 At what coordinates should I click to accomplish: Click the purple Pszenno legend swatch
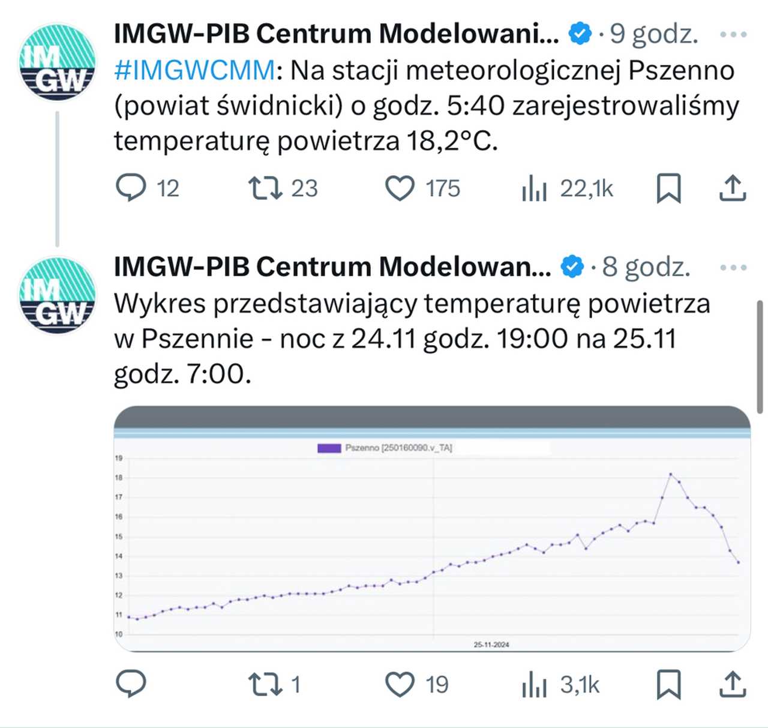329,448
